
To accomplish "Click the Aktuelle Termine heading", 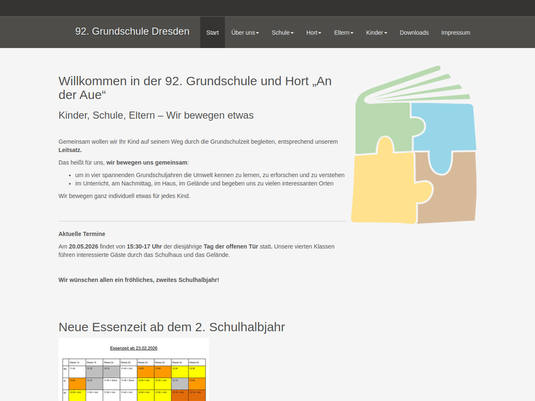I will [82, 234].
